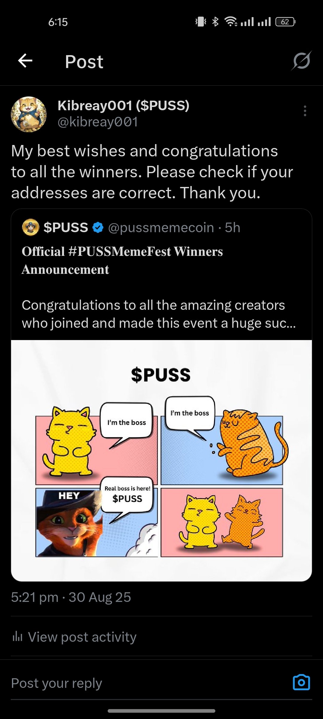Open the @pussmemecoin handle
This screenshot has height=719, width=323.
coord(161,228)
